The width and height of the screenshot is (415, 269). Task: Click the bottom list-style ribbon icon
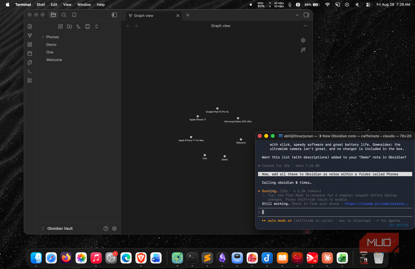click(x=30, y=80)
